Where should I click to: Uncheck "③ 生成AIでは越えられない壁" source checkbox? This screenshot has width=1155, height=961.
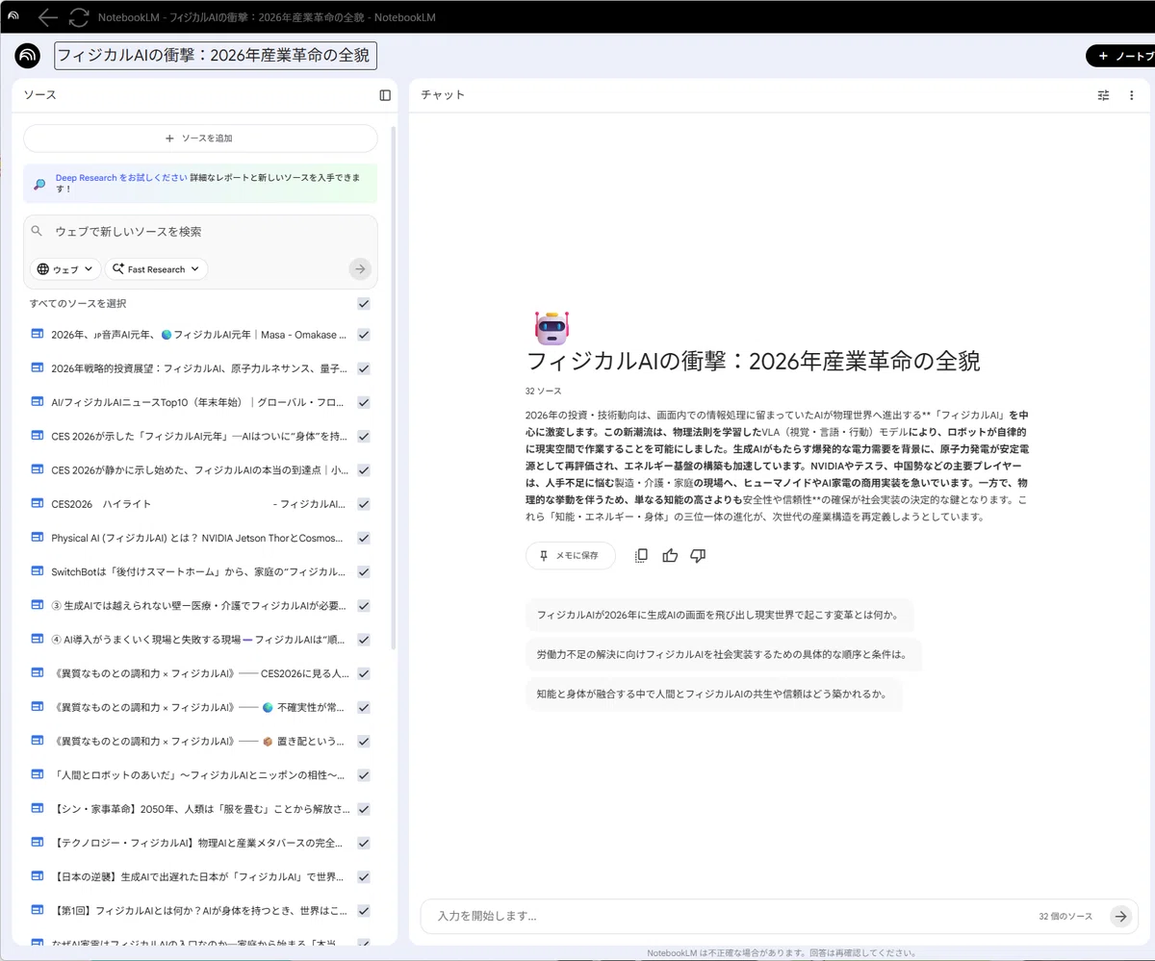coord(364,605)
